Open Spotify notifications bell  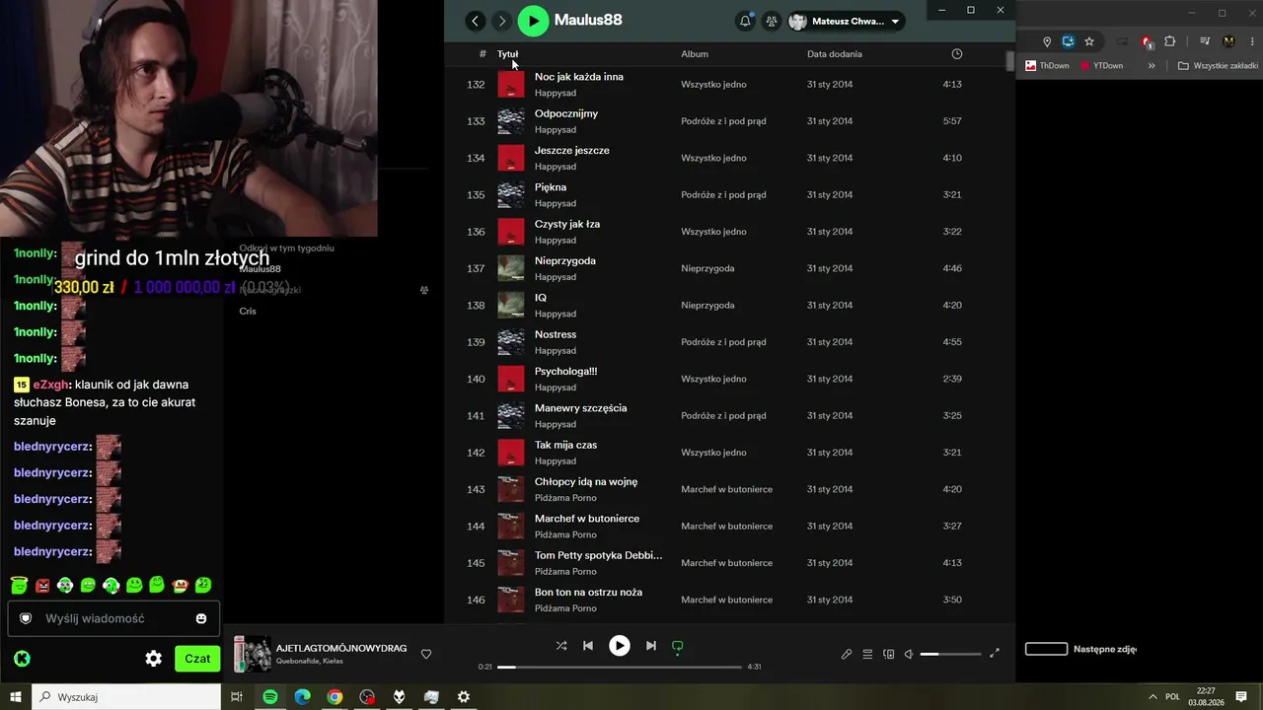coord(746,21)
